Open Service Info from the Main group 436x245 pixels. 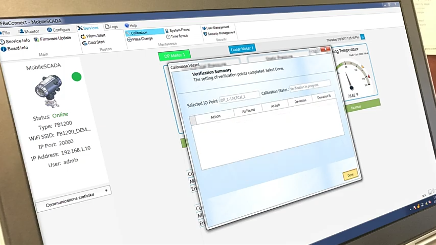click(x=3, y=42)
